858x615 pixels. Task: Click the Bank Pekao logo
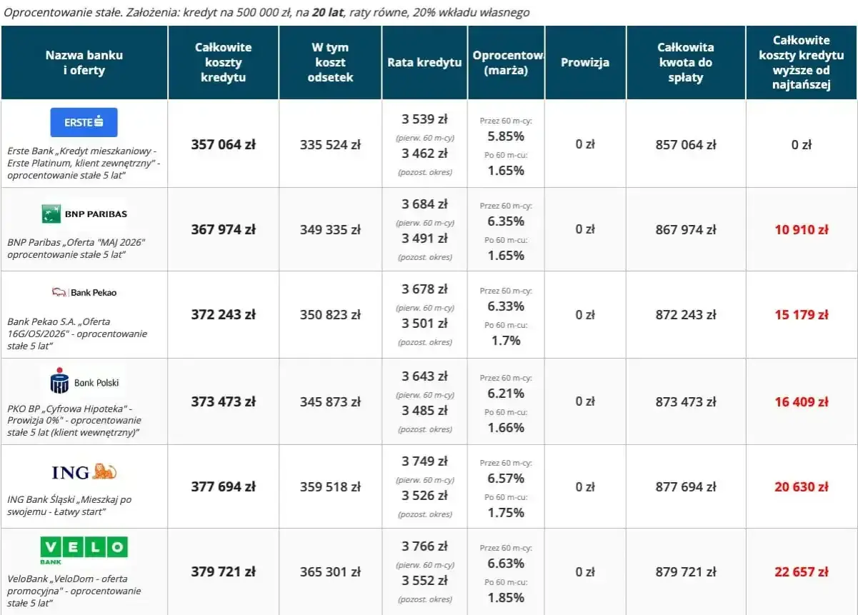tap(84, 292)
